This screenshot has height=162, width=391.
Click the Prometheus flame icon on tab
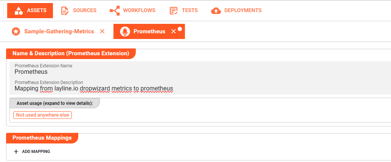(125, 31)
